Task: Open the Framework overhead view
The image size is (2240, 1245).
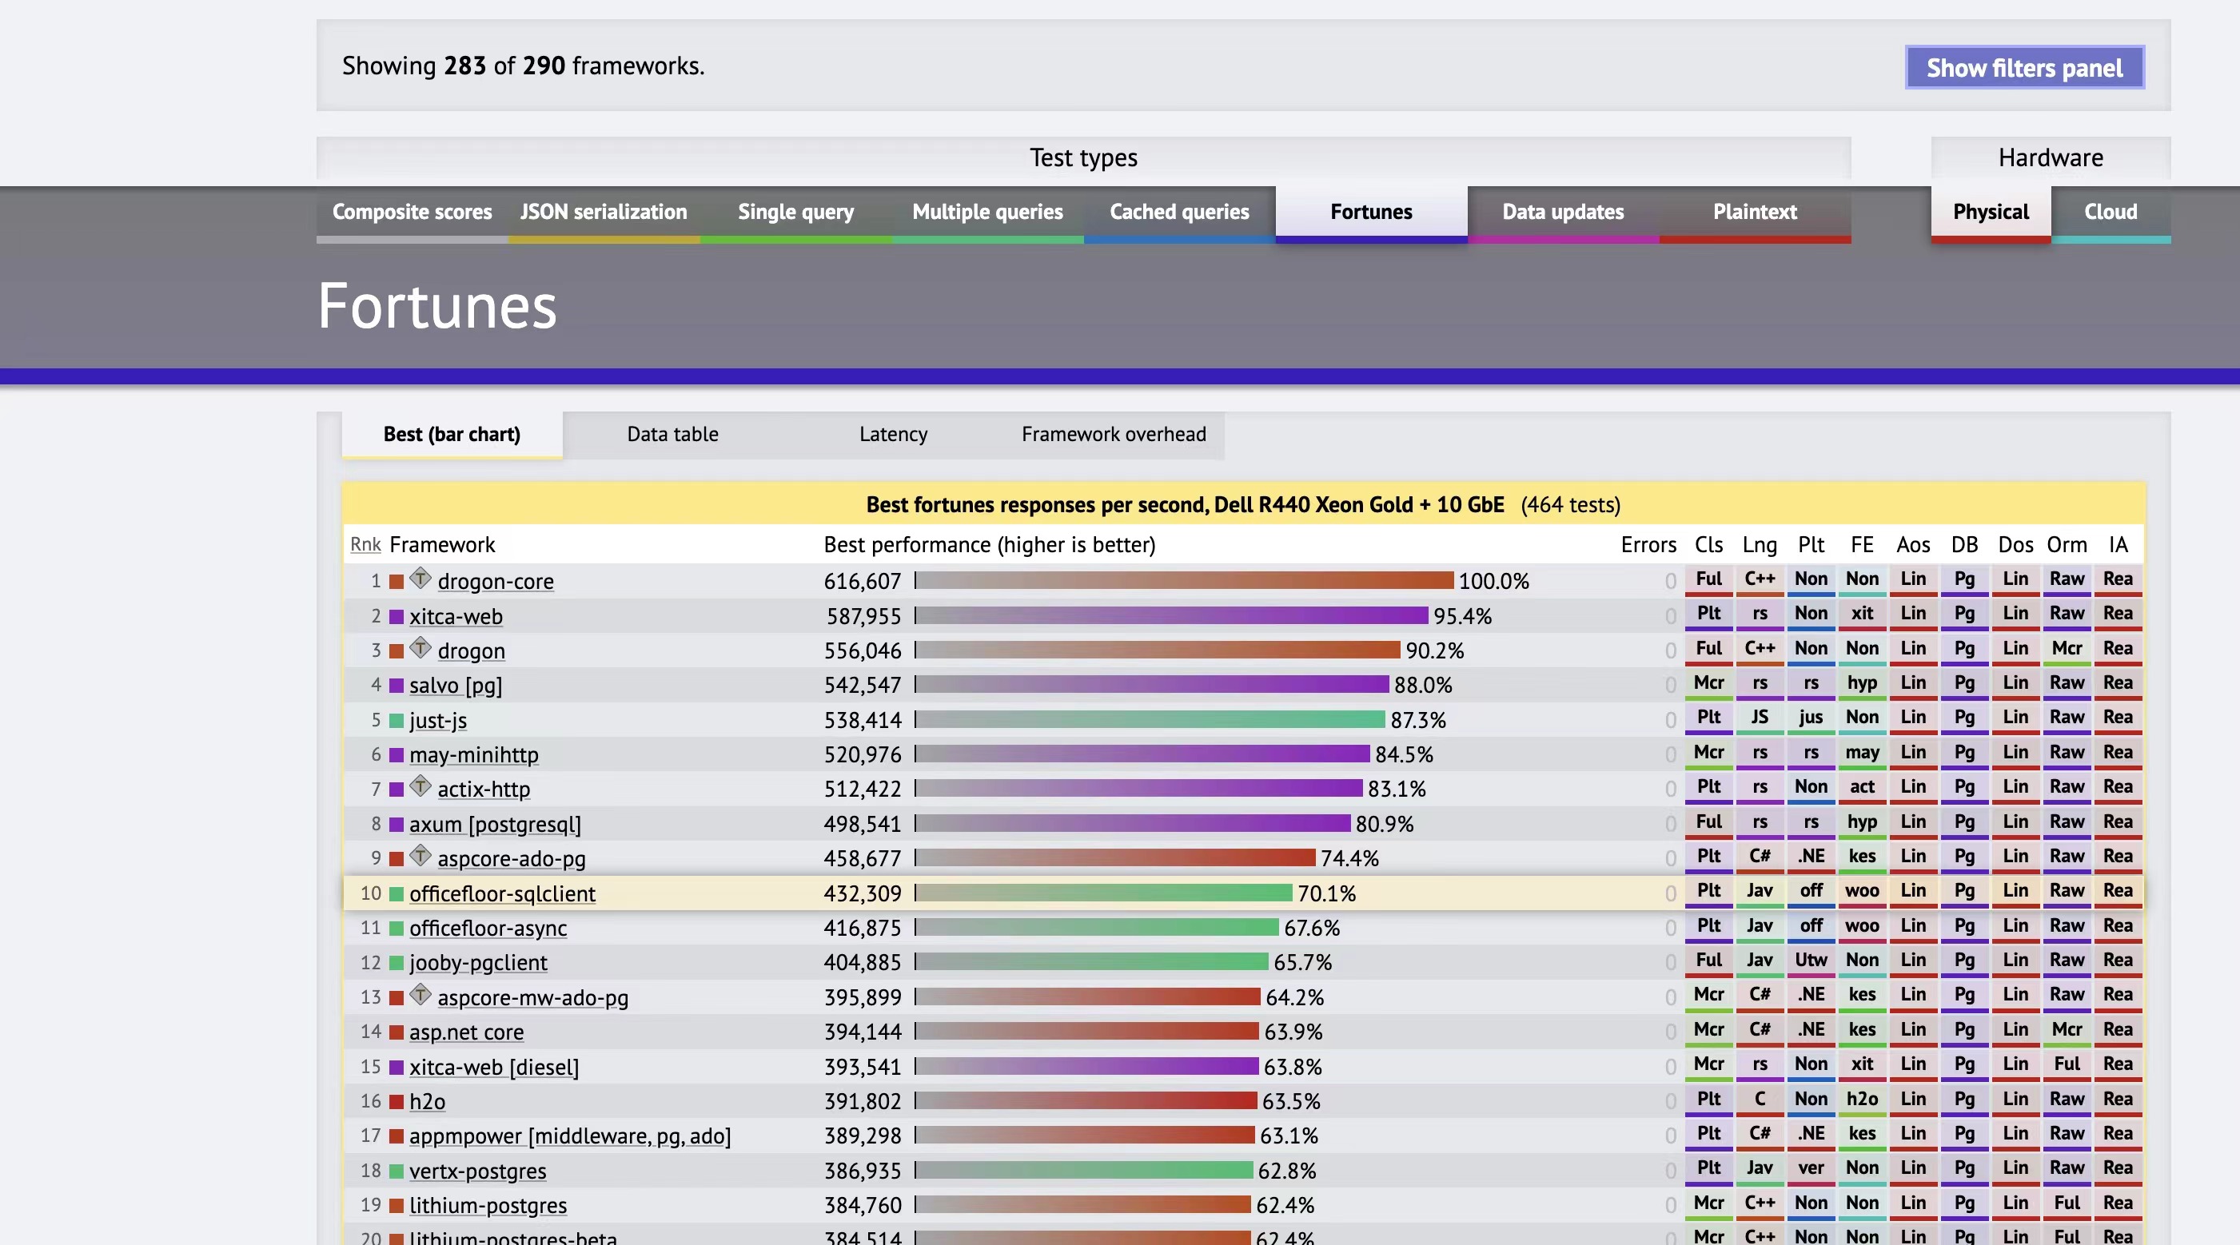Action: (1113, 434)
